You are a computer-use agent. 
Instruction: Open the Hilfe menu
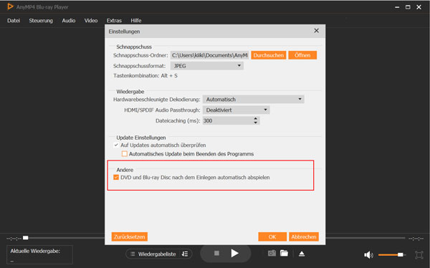coord(136,21)
